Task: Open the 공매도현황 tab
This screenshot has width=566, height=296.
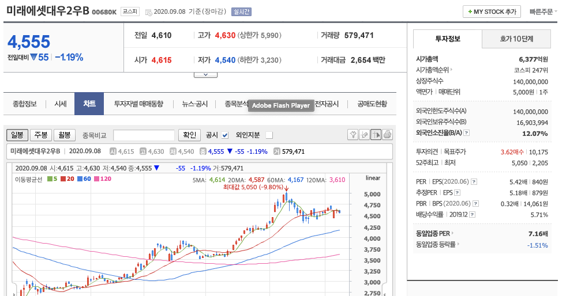Action: (372, 104)
